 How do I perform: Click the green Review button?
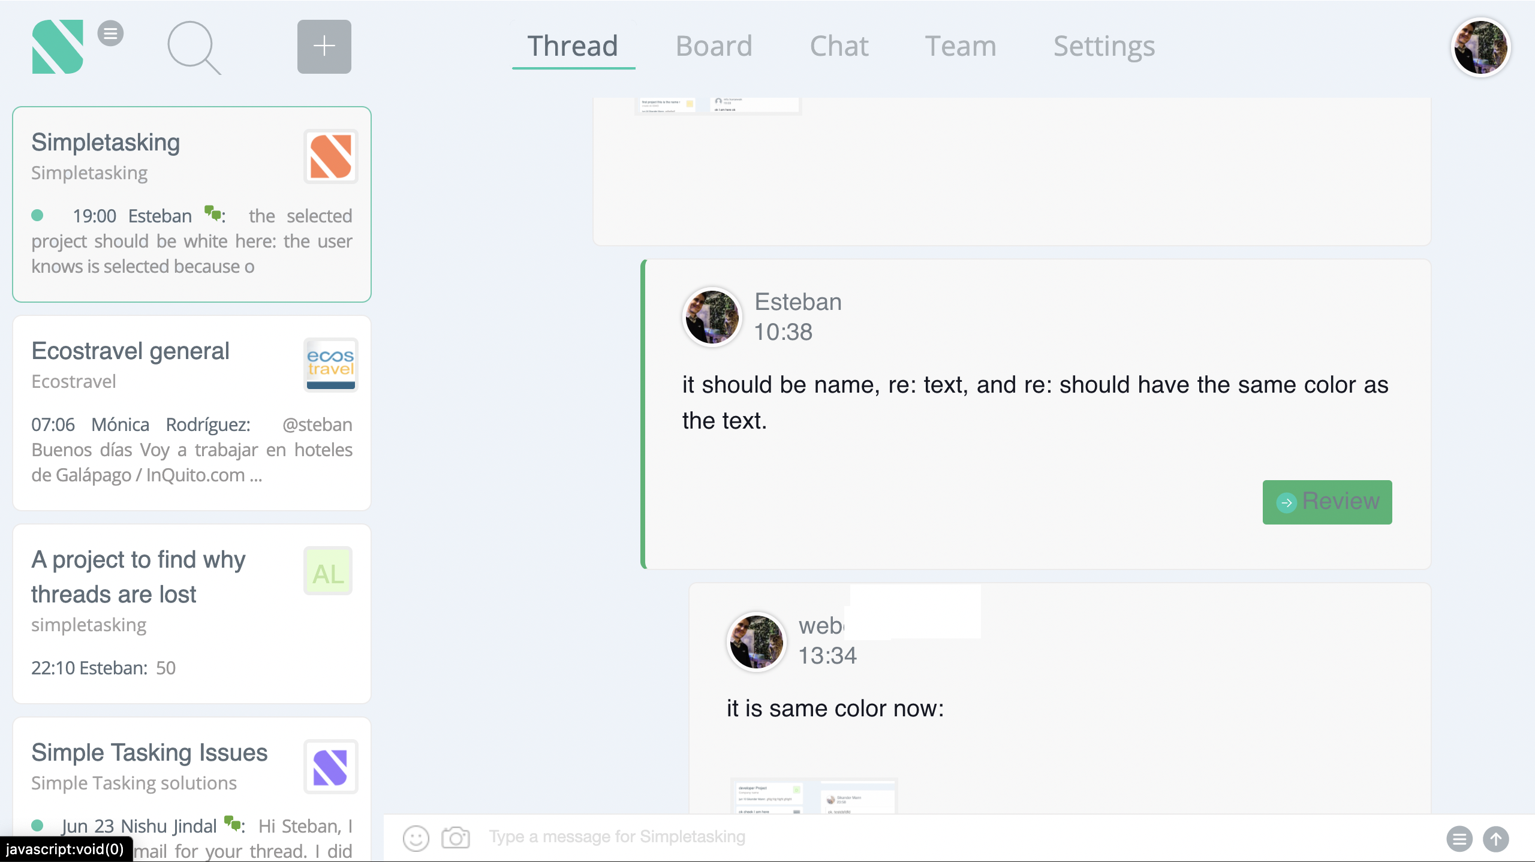(1327, 502)
